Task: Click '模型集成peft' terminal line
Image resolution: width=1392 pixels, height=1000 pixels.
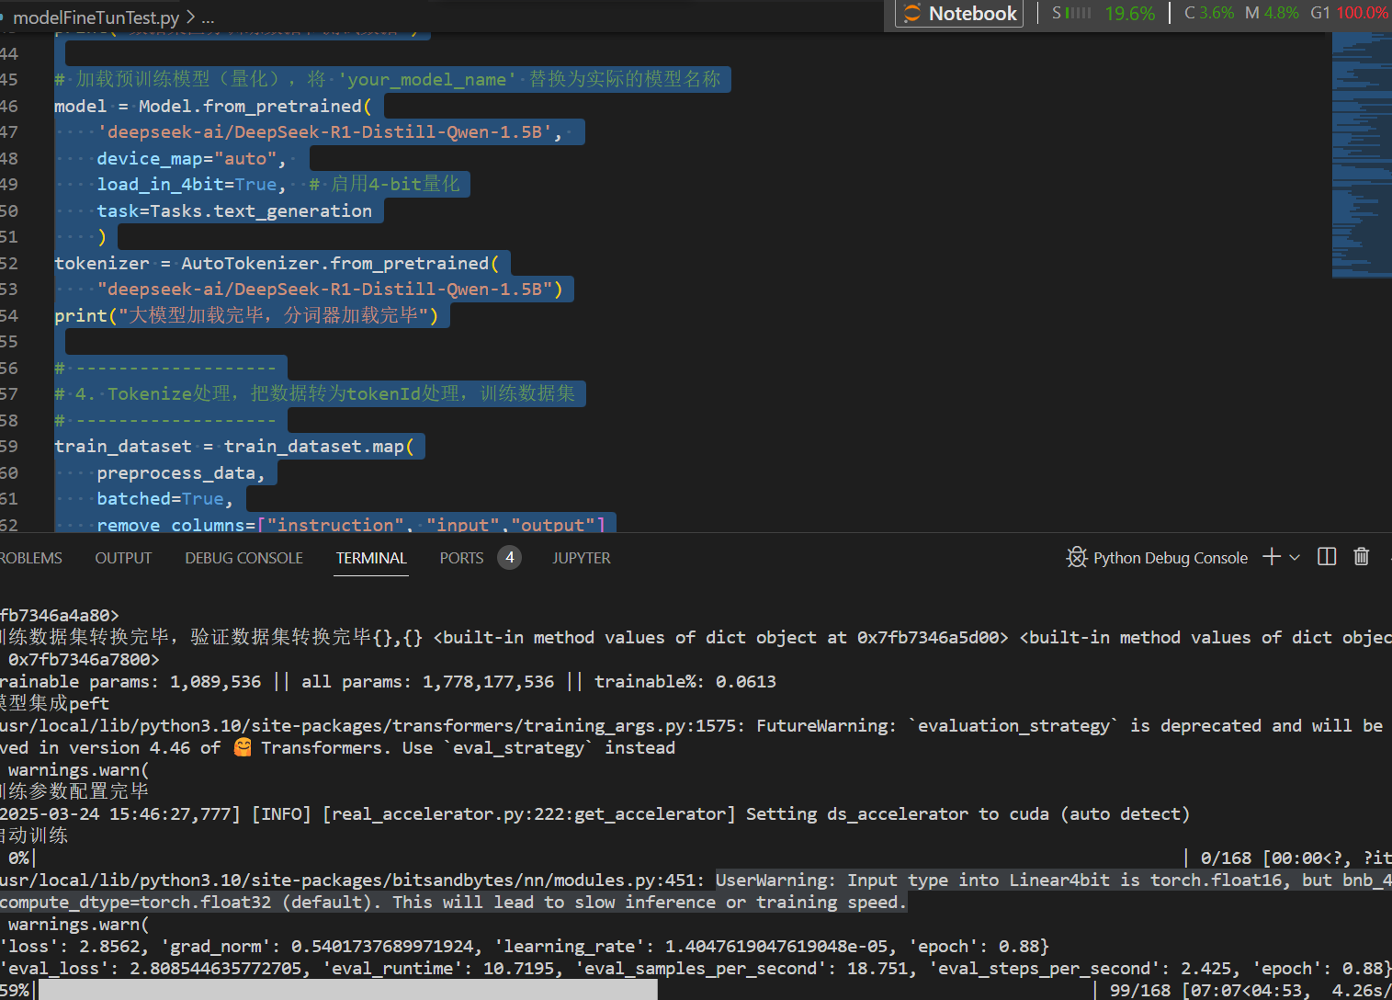Action: click(54, 703)
